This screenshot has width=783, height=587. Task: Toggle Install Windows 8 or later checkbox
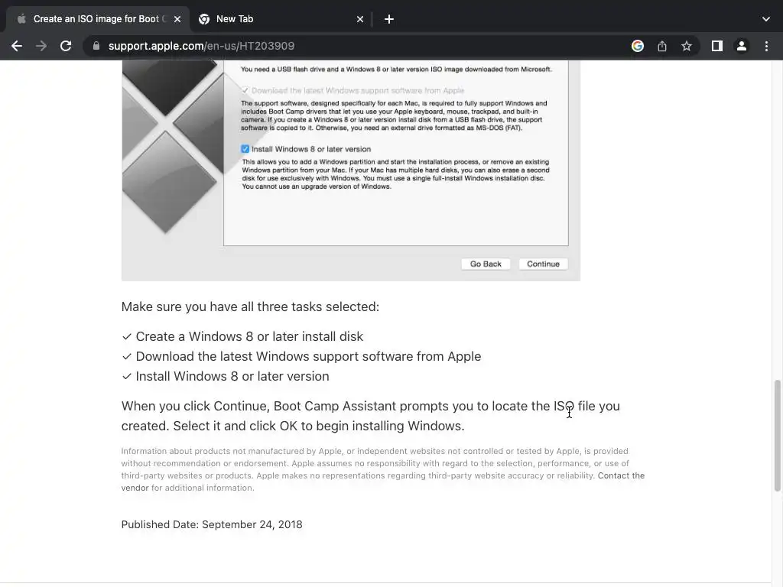point(245,149)
